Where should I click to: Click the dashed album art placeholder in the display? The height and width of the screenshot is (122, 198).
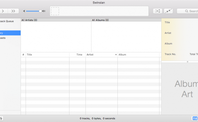(x=55, y=11)
